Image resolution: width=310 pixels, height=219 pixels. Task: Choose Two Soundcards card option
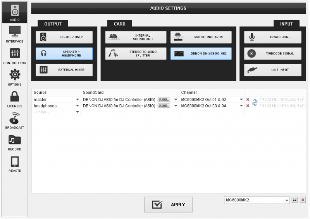201,37
